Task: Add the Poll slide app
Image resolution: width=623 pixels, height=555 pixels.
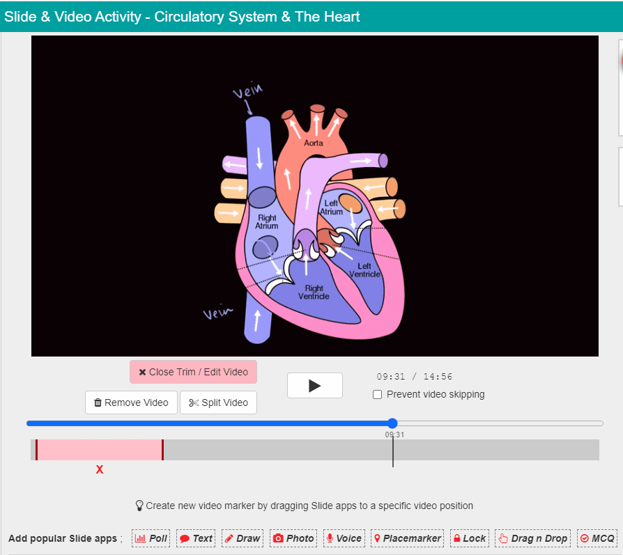Action: tap(151, 538)
